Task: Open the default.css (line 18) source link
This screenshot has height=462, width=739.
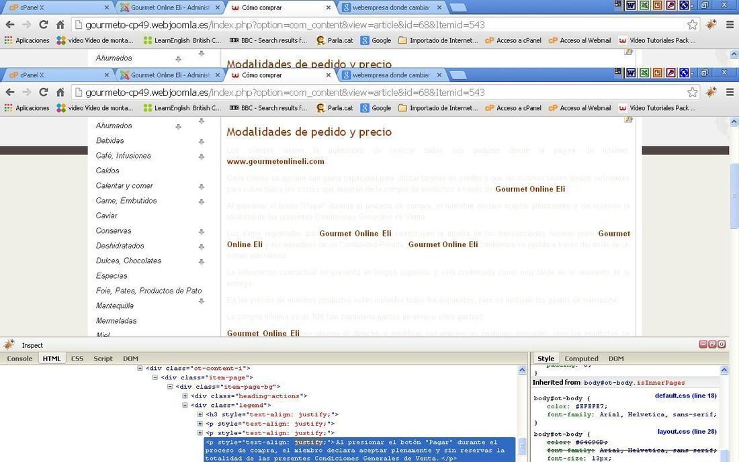Action: tap(686, 396)
